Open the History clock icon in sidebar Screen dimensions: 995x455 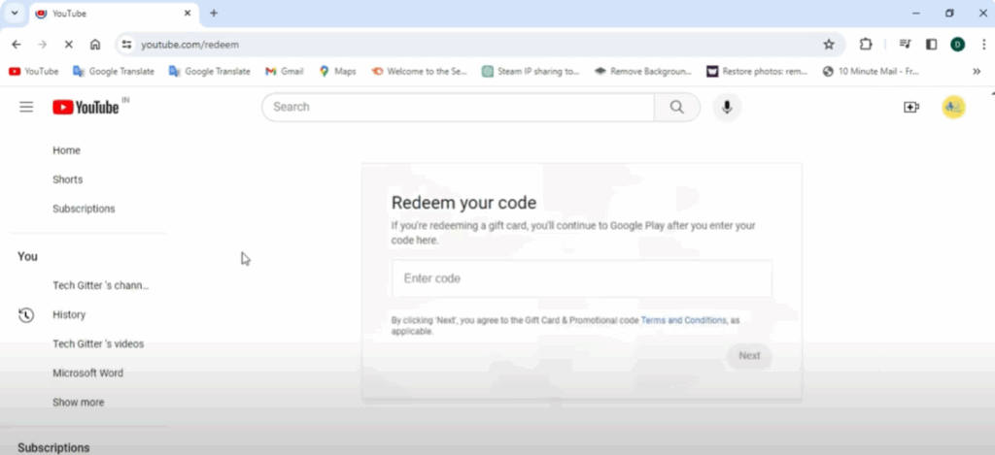(x=26, y=315)
